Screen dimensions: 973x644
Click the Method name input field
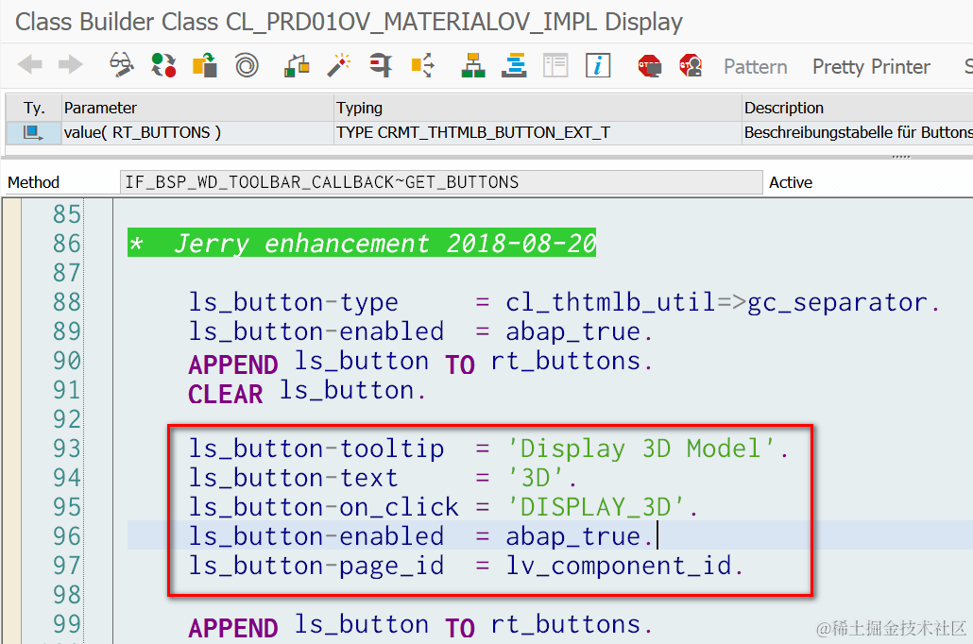pyautogui.click(x=441, y=182)
